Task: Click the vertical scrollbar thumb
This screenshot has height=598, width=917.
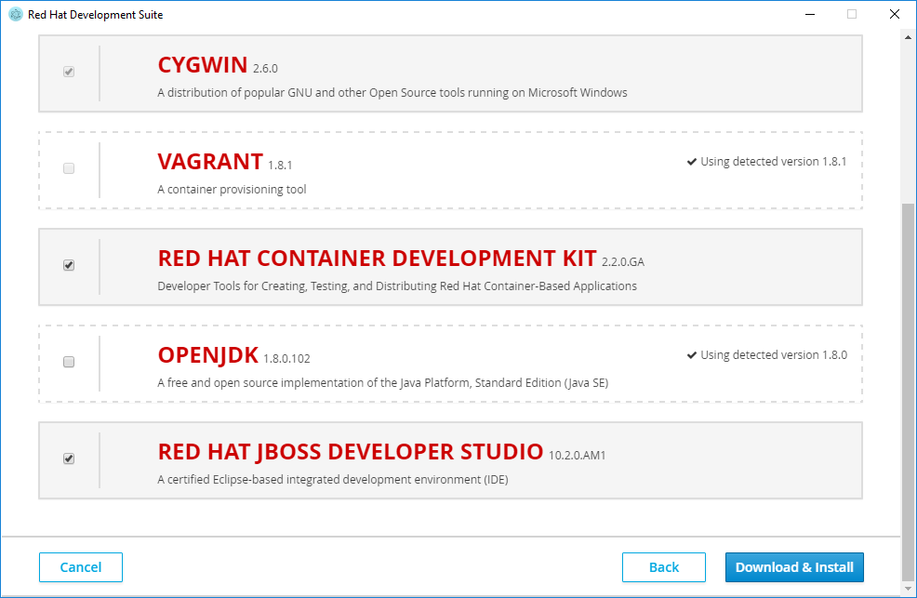Action: point(908,391)
